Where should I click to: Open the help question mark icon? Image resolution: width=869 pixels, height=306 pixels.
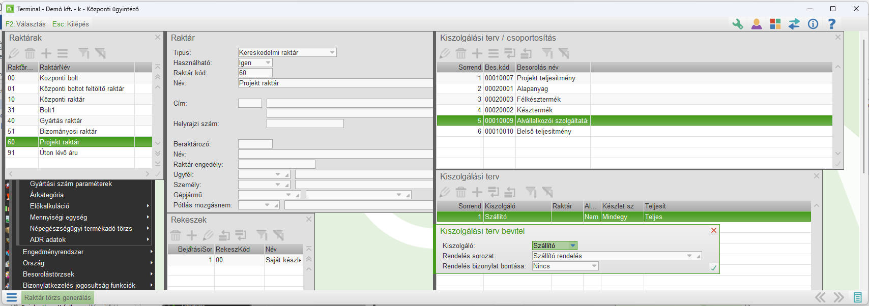[x=832, y=24]
